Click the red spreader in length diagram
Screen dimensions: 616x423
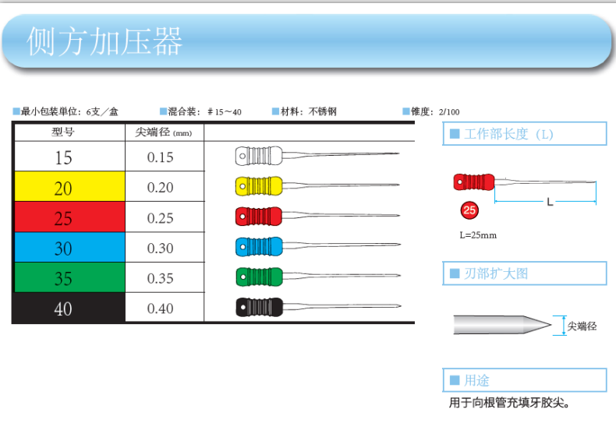tap(525, 182)
